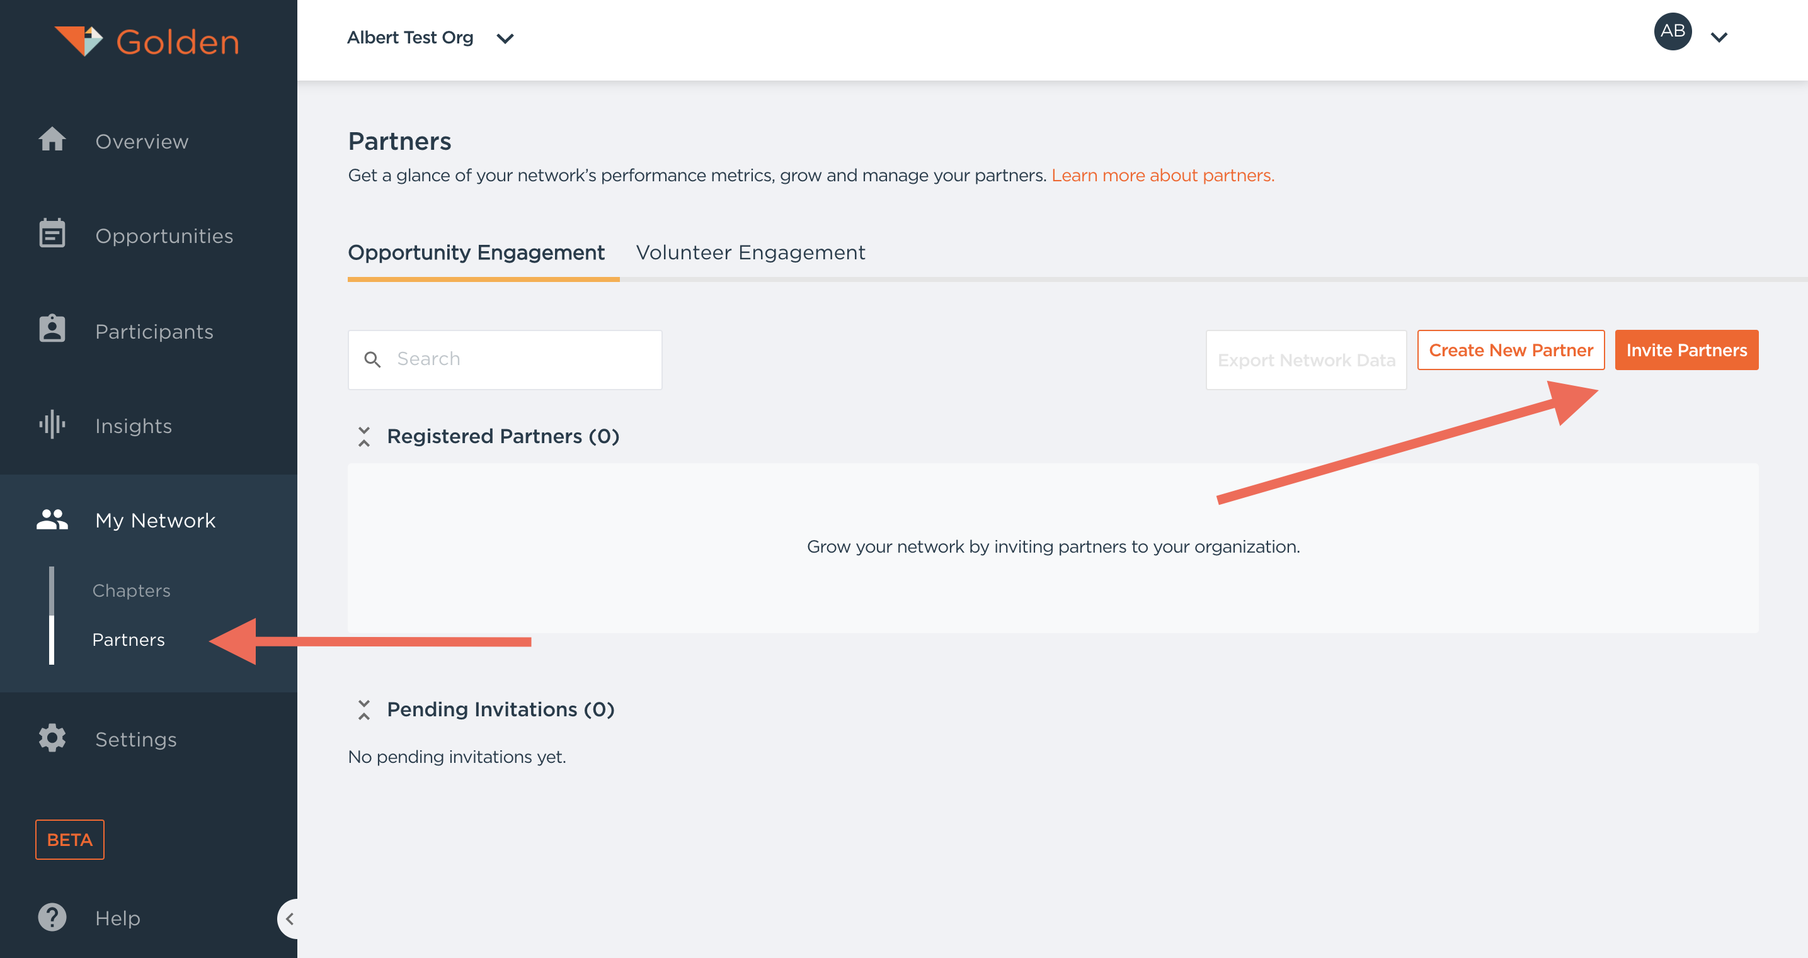
Task: Open Chapters under My Network
Action: click(x=131, y=590)
